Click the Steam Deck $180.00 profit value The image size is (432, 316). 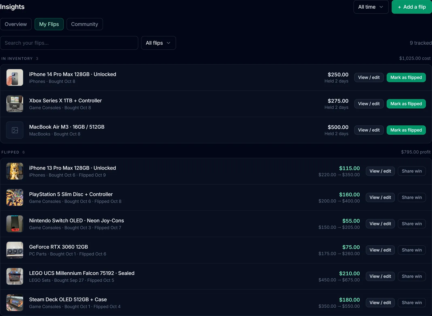pos(349,300)
